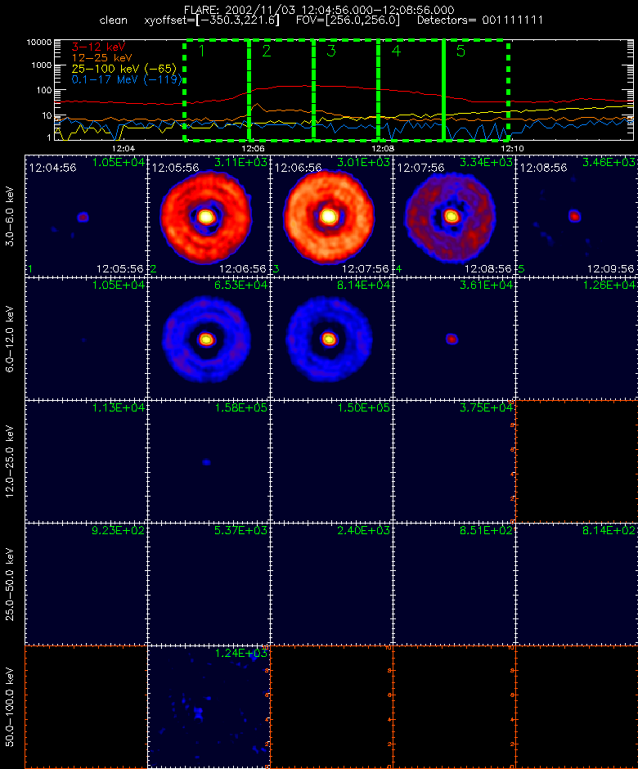The image size is (638, 769).
Task: Click the 12:06 tick label on the time axis
Action: [x=253, y=148]
